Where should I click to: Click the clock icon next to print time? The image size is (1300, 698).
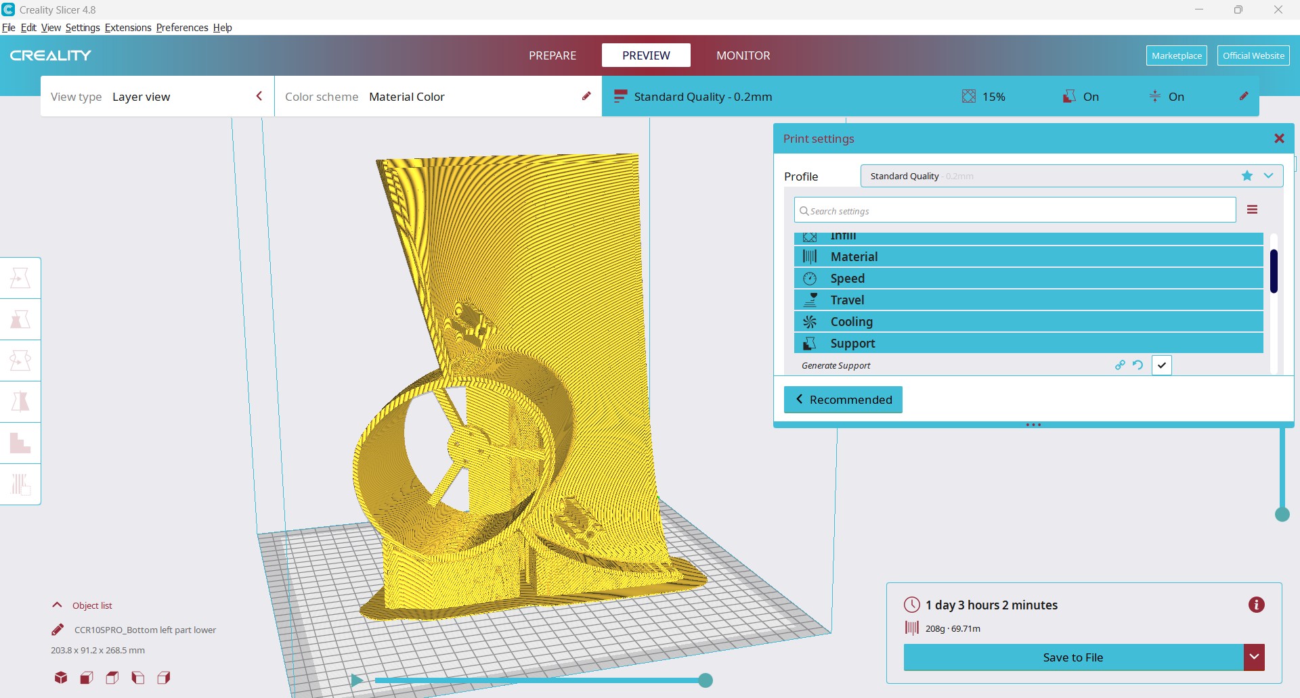(912, 605)
